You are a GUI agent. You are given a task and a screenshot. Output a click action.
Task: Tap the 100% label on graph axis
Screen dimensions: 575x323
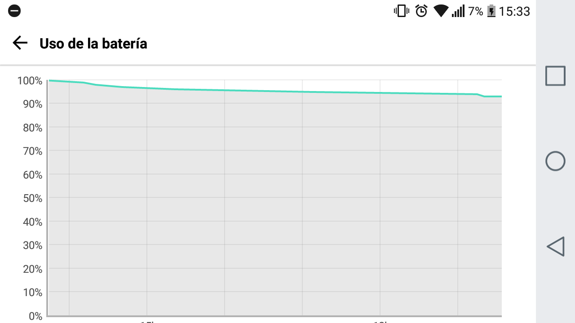[30, 81]
